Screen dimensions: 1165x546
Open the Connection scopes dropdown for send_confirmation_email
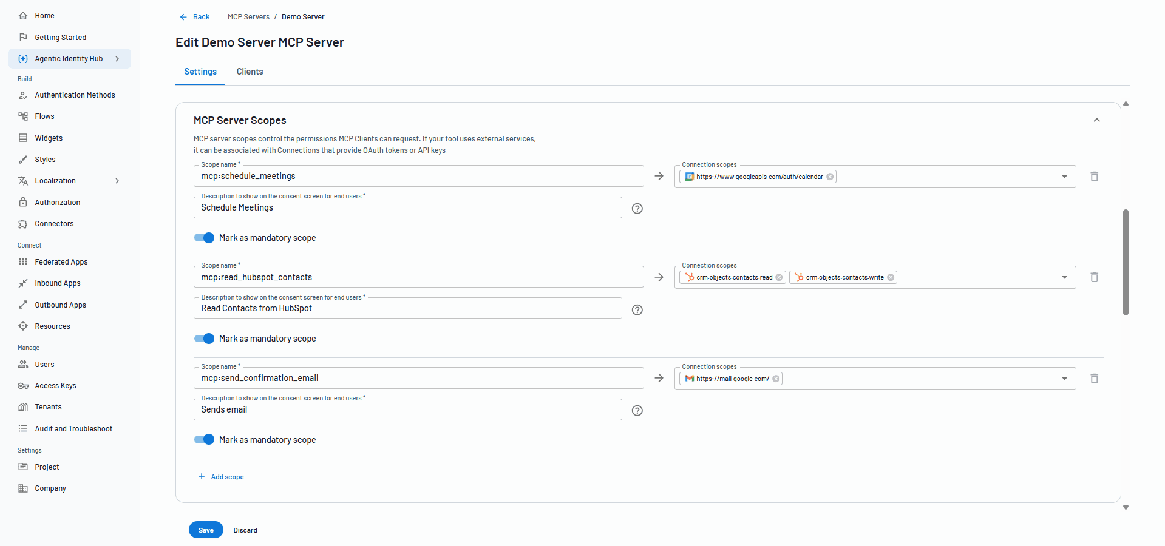[1064, 378]
